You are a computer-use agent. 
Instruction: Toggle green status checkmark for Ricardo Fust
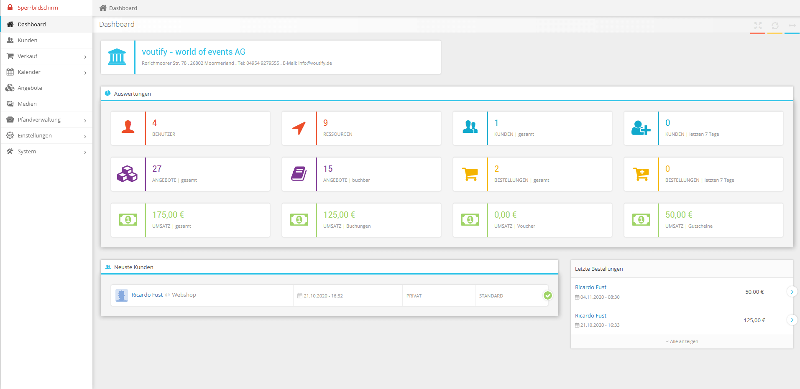pyautogui.click(x=547, y=295)
